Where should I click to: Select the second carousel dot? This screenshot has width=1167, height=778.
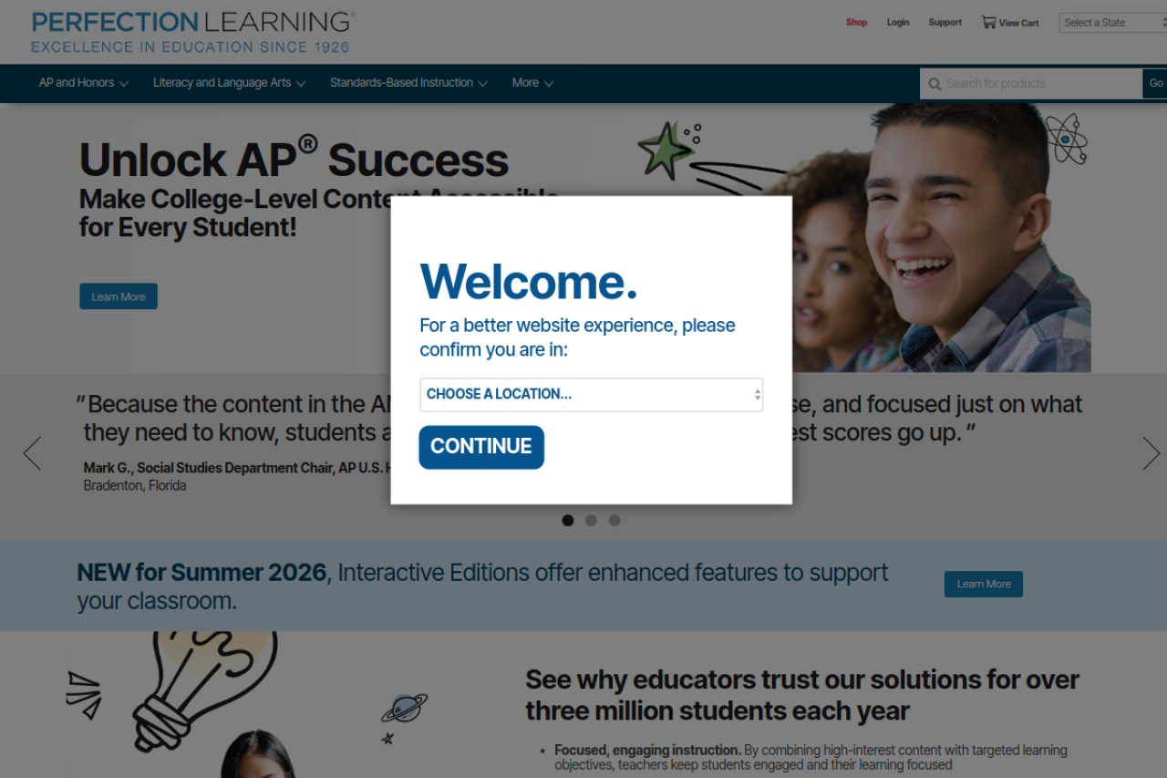(591, 521)
